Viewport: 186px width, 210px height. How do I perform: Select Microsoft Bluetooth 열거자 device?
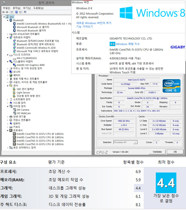(x=31, y=30)
